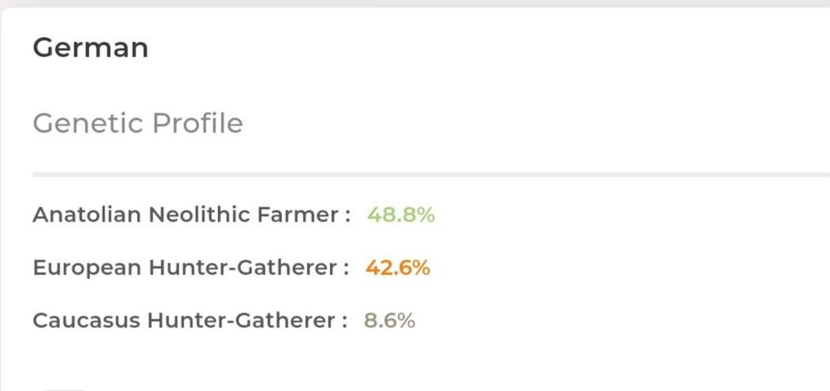Select the gray 8.6% value
This screenshot has height=391, width=830.
(x=390, y=321)
